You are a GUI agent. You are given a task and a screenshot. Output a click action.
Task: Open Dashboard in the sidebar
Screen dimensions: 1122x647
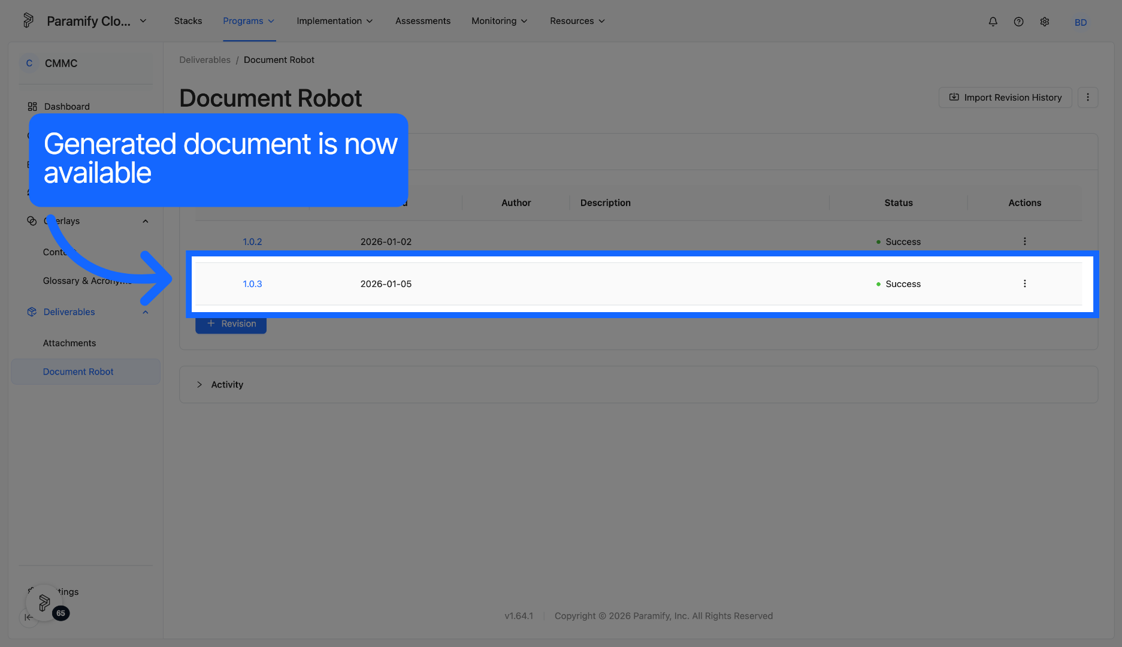[x=66, y=107]
